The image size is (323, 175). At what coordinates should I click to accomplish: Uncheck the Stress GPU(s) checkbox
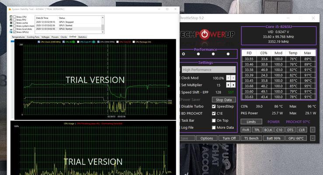14,32
